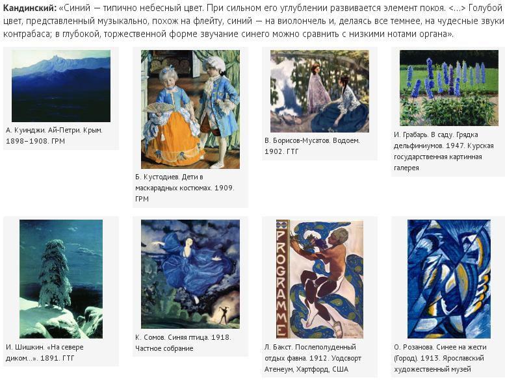Click caption 'А. Куинджи. Ай-Петри. Крым.'
The image size is (505, 384).
[54, 131]
